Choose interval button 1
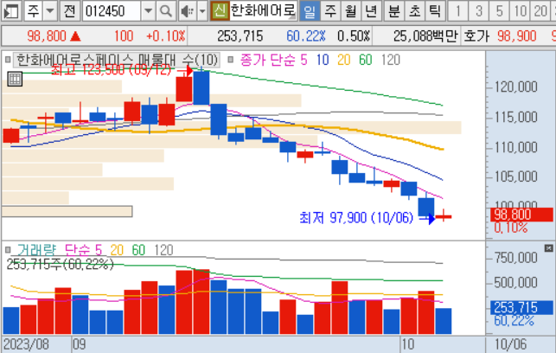The width and height of the screenshot is (556, 353). [x=457, y=11]
